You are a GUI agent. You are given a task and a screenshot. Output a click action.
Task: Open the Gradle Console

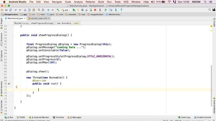click(202, 117)
